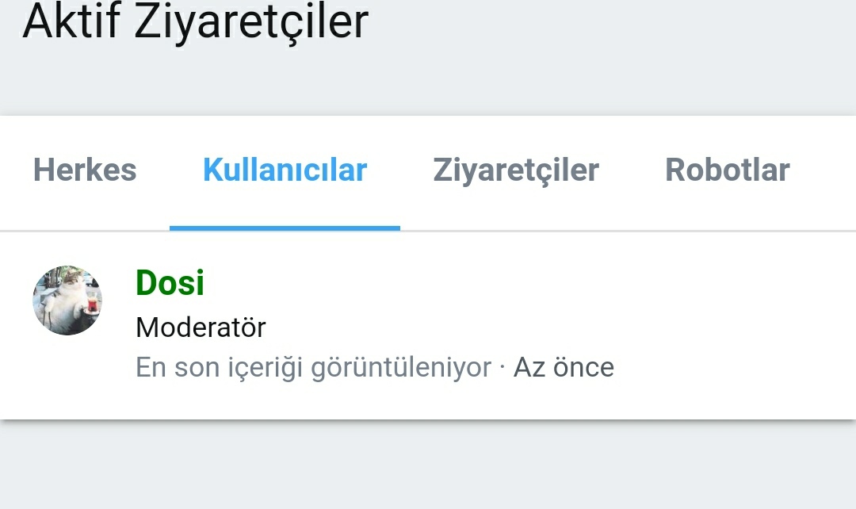The image size is (856, 509).
Task: Open the Dosi username link
Action: [170, 283]
